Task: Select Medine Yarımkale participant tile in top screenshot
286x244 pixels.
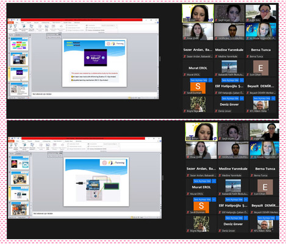Action: 229,51
